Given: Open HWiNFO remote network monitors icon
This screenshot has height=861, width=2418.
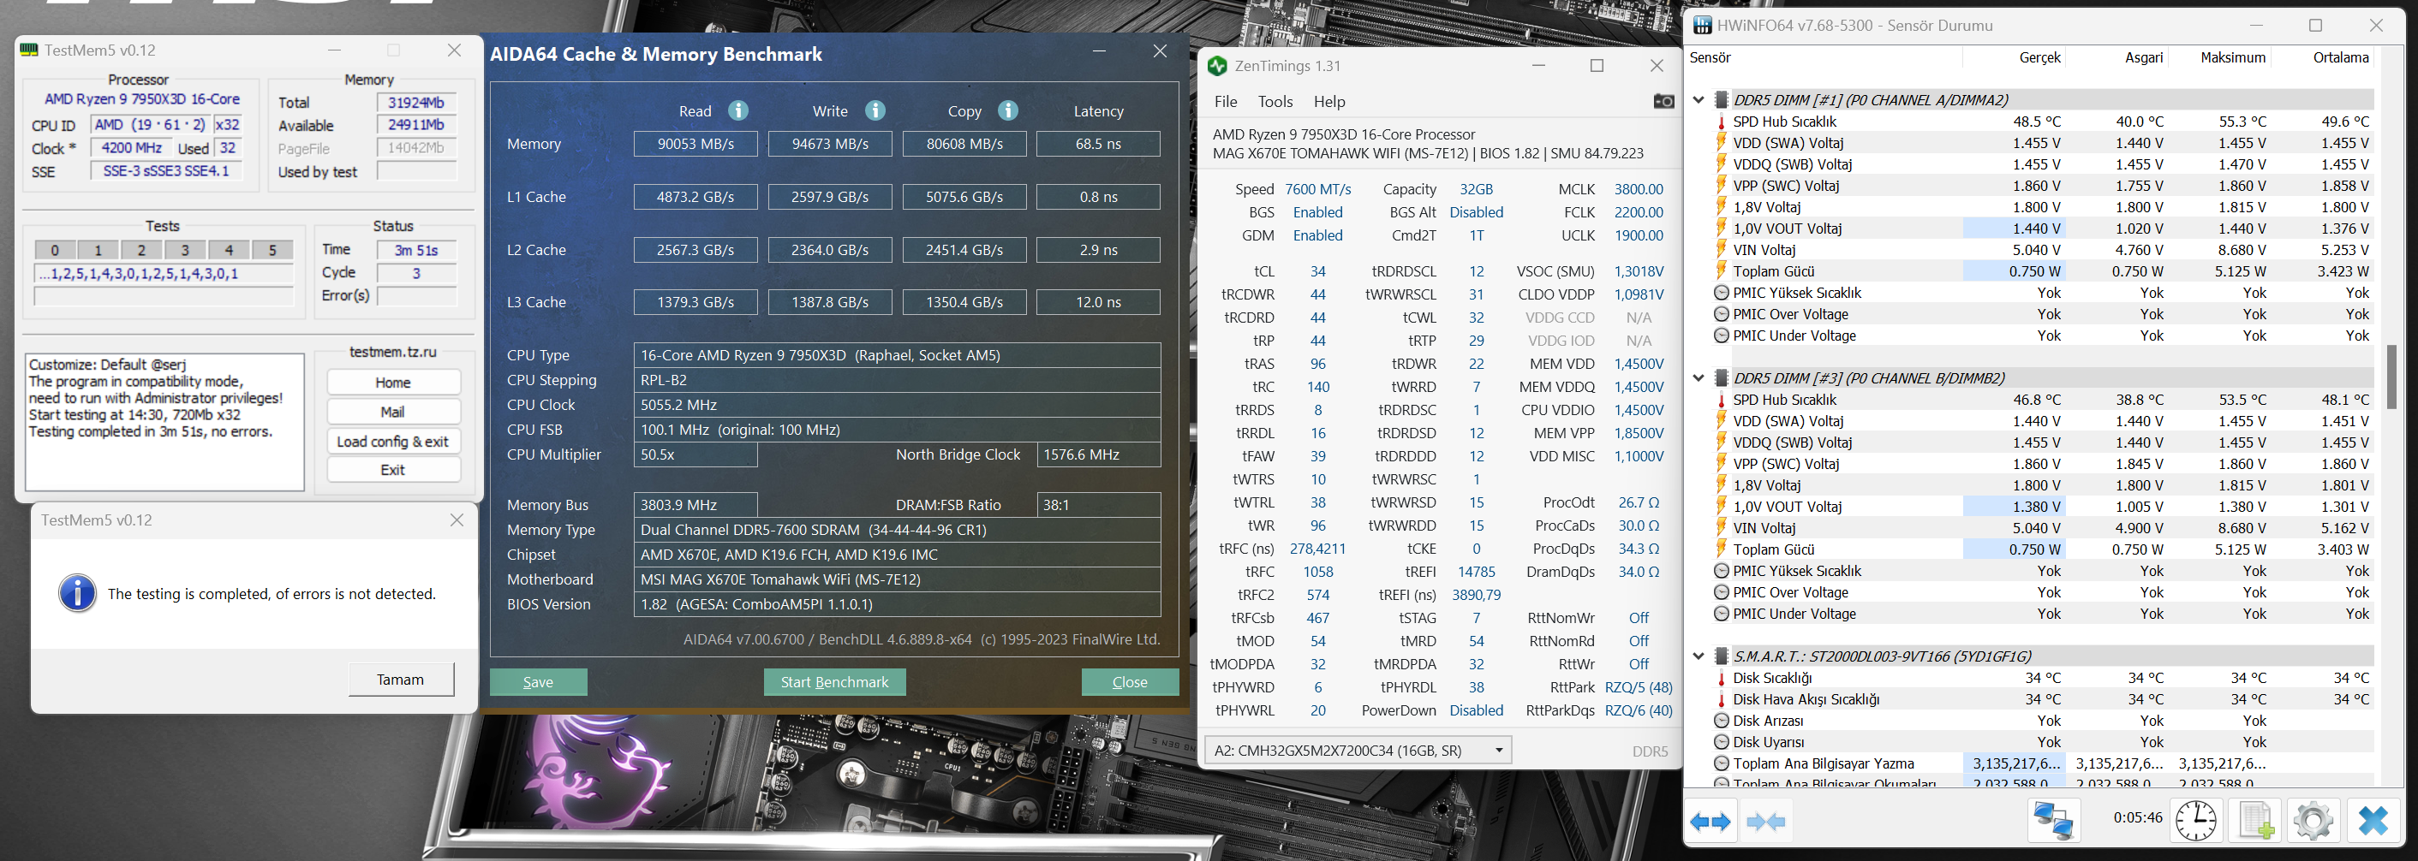Looking at the screenshot, I should pos(2052,821).
